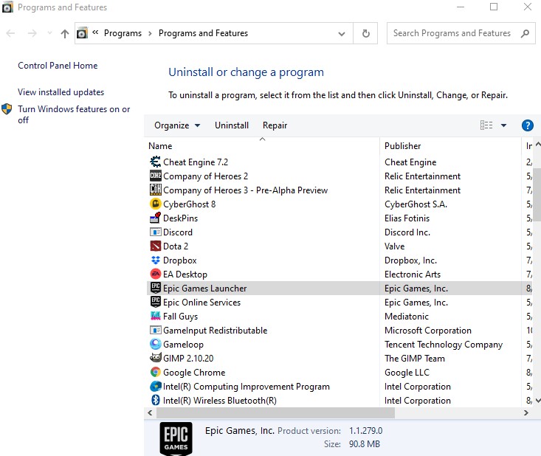The image size is (541, 456).
Task: Click Programs and Features breadcrumb
Action: point(203,33)
